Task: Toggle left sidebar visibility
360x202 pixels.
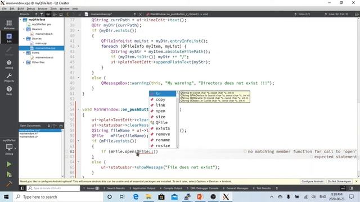Action: pyautogui.click(x=22, y=189)
